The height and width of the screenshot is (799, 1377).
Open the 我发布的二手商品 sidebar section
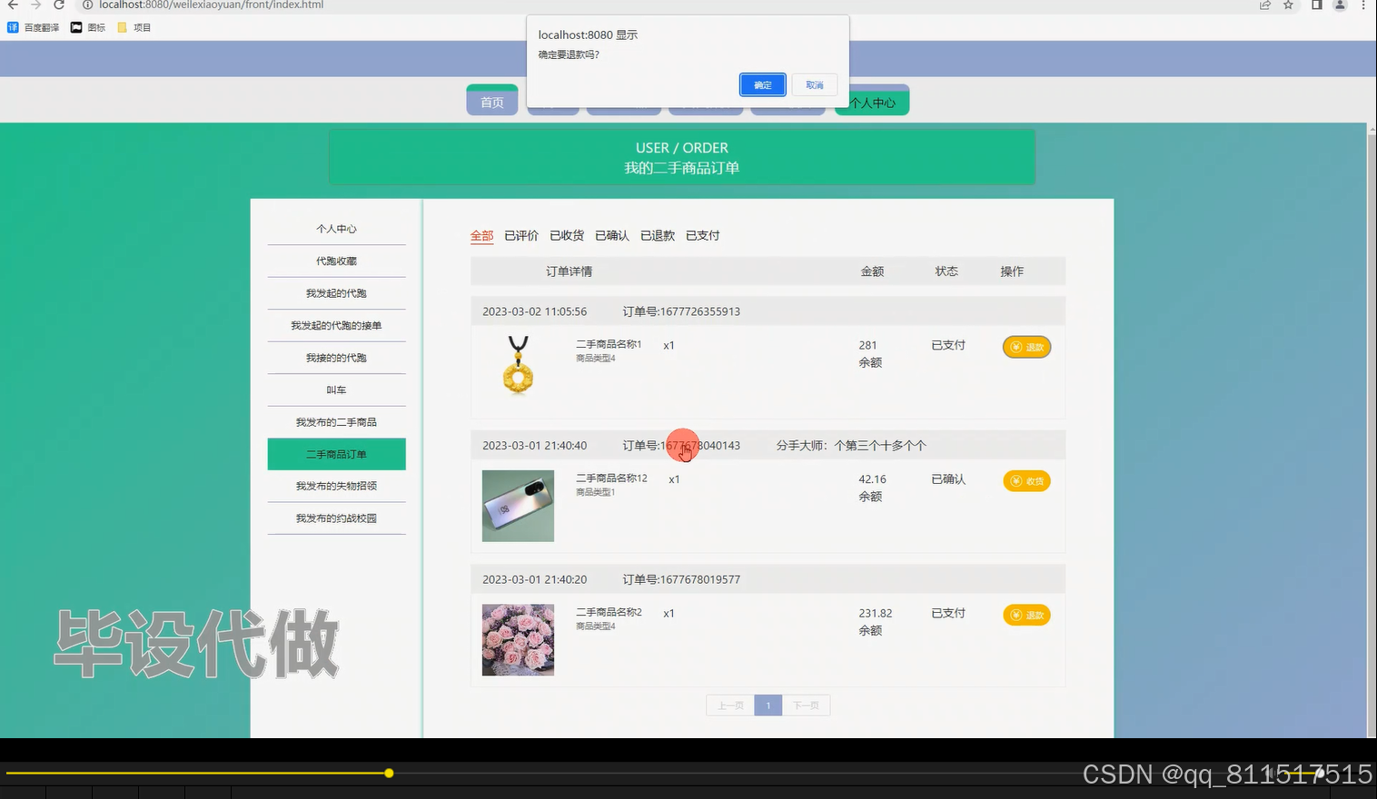point(336,421)
